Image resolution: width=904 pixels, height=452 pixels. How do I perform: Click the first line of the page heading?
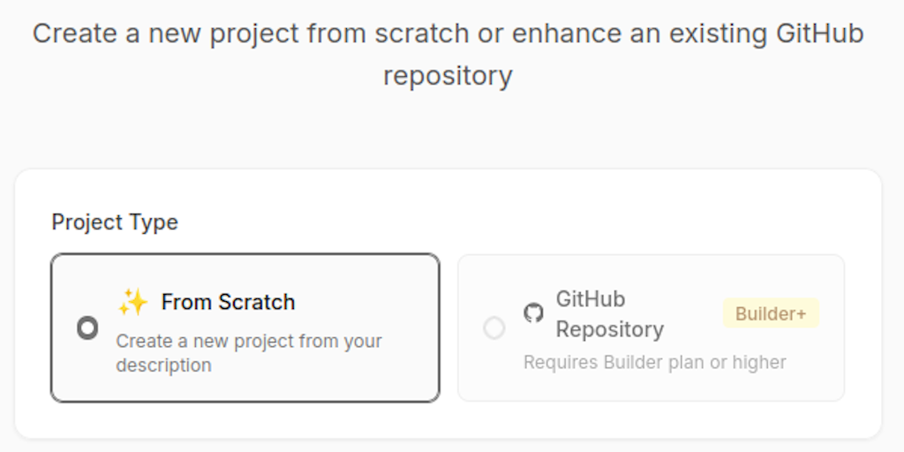pos(448,34)
